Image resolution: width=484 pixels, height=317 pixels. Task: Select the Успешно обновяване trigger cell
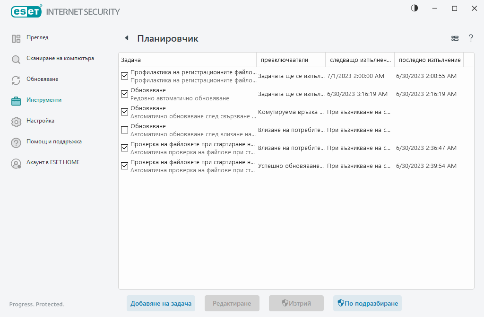click(291, 166)
